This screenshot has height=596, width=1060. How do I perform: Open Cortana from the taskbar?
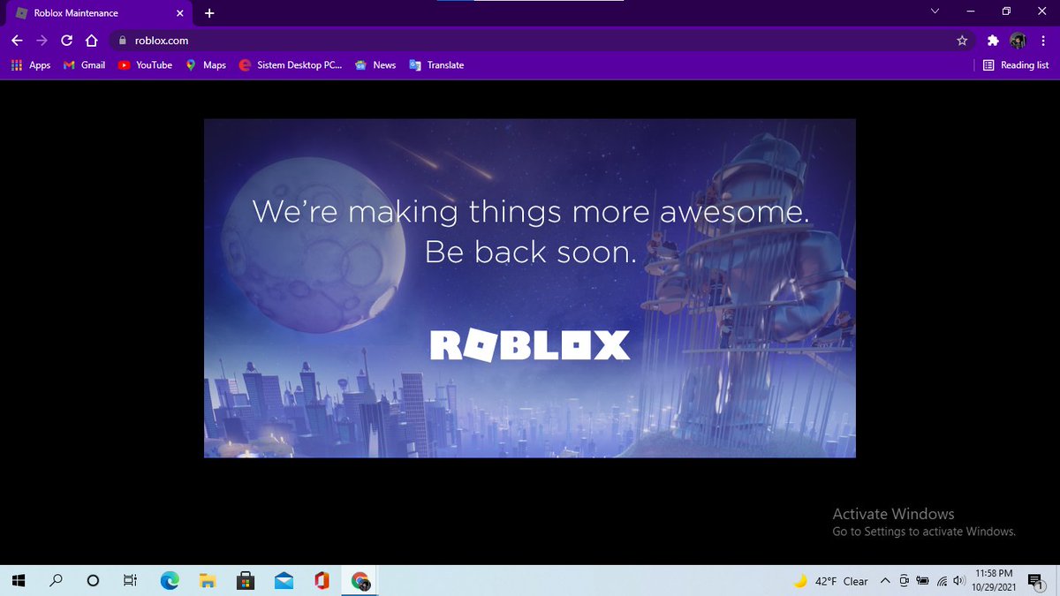pos(93,581)
